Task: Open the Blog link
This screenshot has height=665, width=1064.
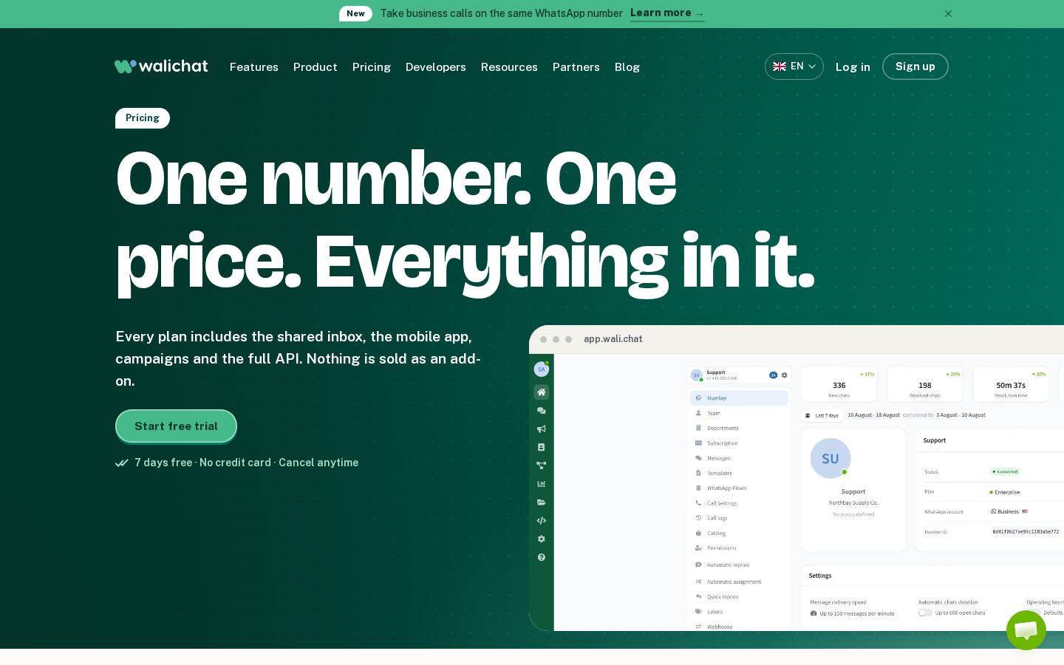Action: [627, 67]
